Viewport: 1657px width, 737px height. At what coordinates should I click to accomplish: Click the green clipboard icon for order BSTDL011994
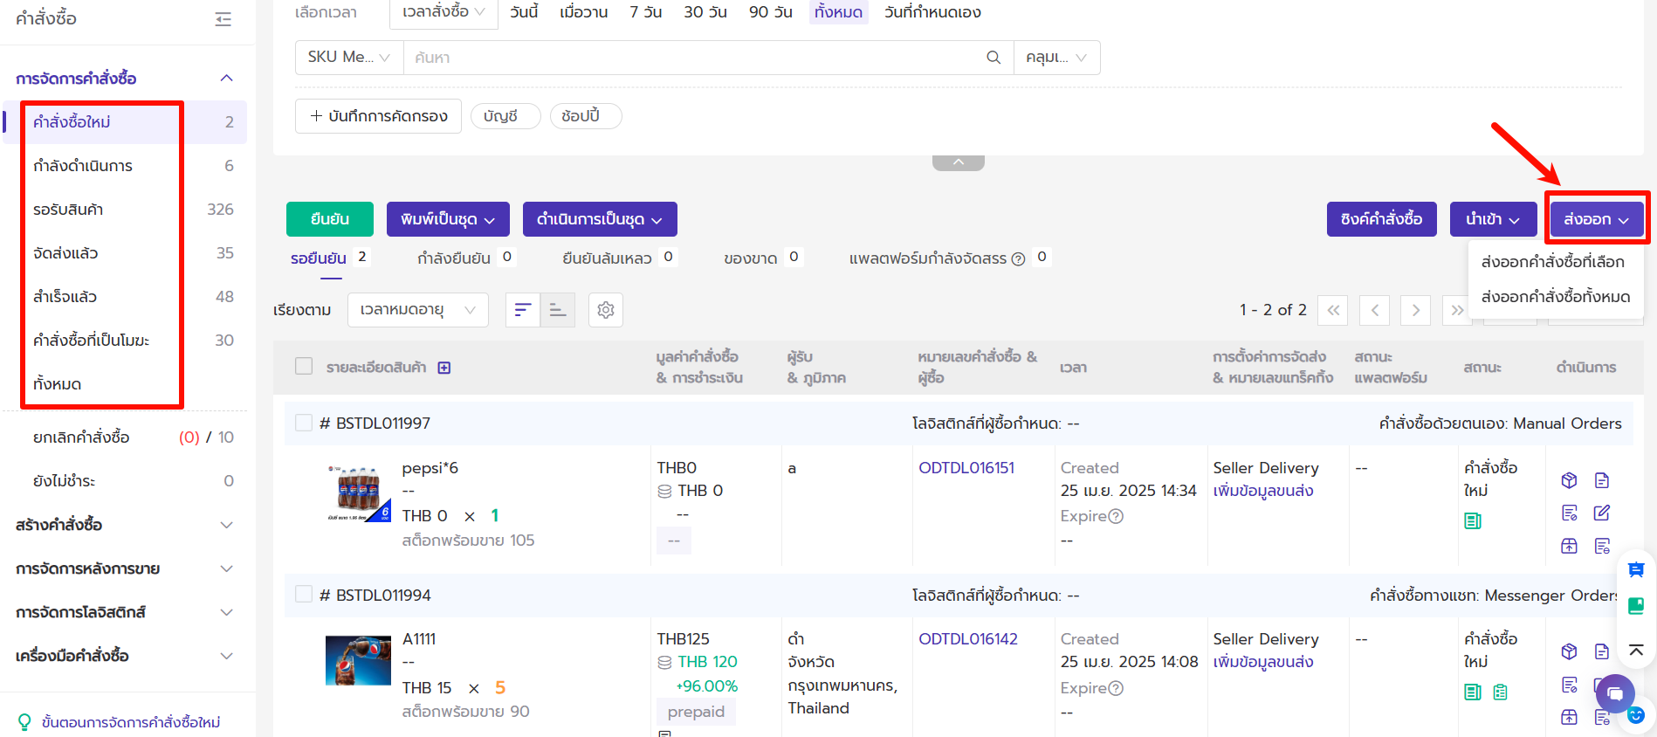coord(1501,692)
